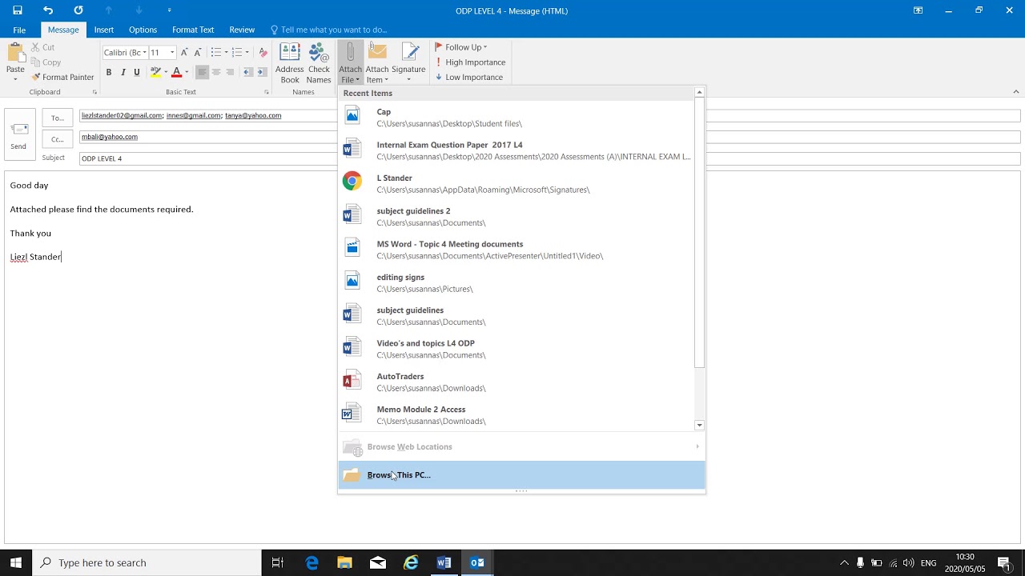
Task: Decrease the paragraph indent
Action: click(x=247, y=72)
